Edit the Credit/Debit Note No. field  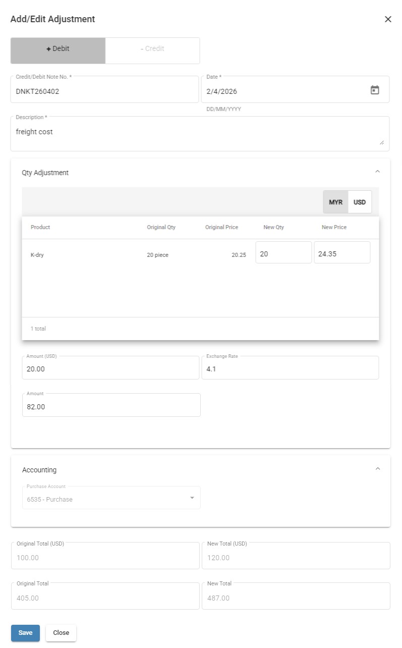pyautogui.click(x=104, y=90)
